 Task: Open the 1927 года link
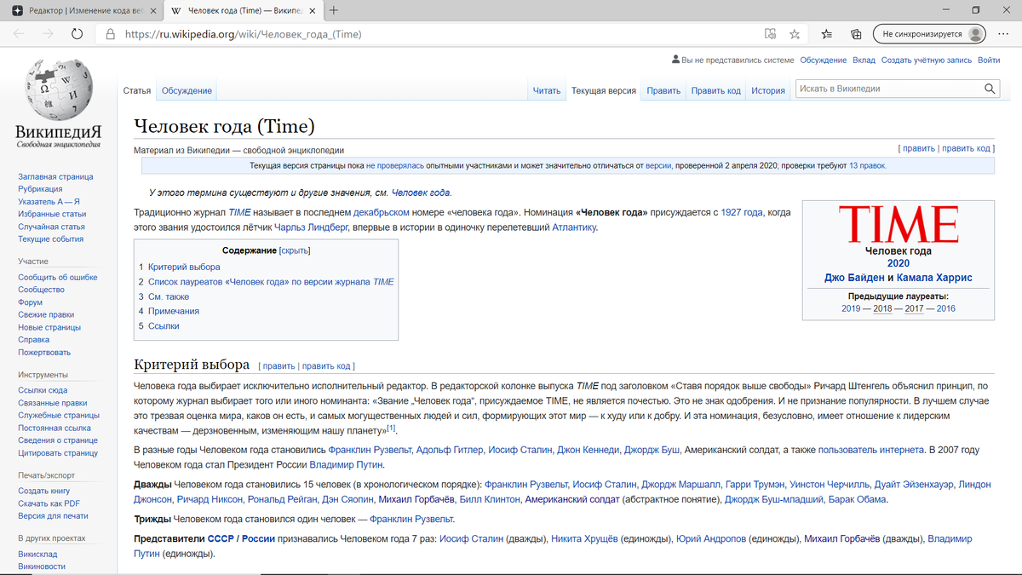(742, 212)
